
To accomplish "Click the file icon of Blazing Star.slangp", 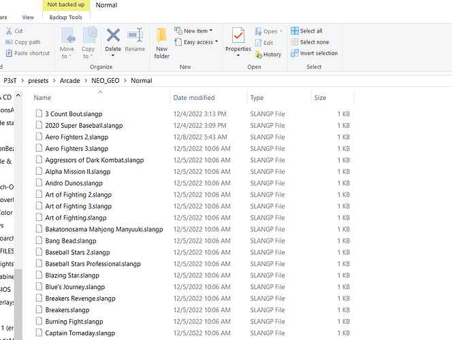I will [39, 275].
